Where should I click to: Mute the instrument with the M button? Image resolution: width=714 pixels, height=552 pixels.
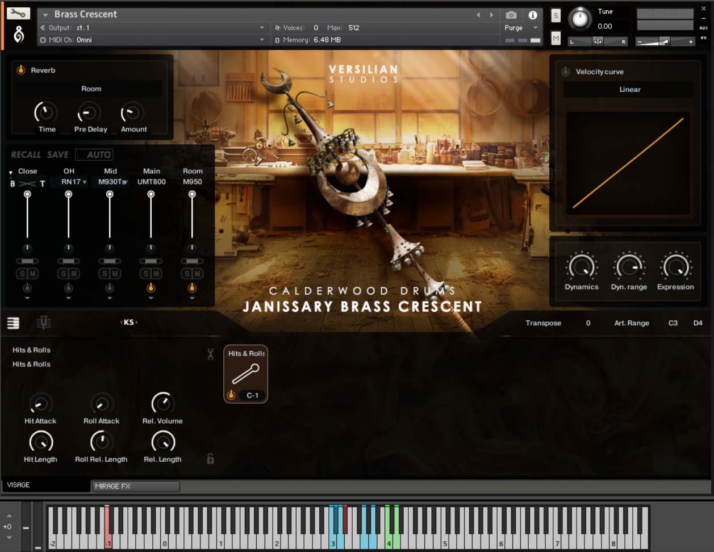pyautogui.click(x=556, y=38)
